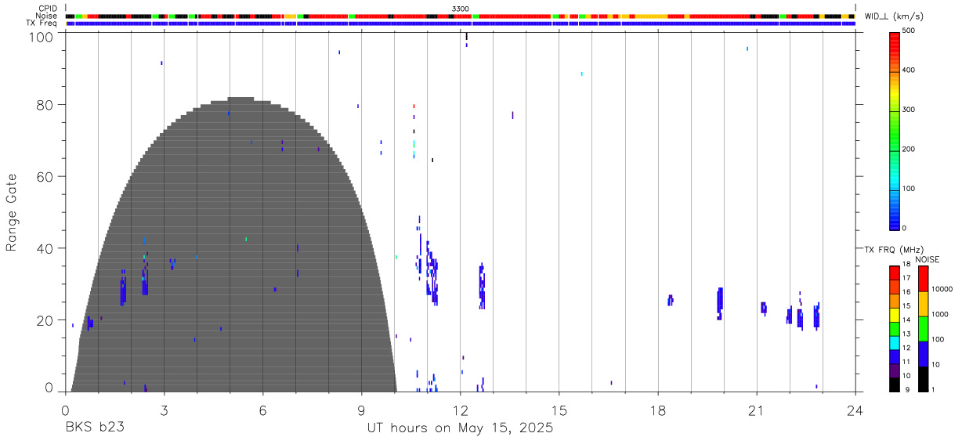Click the black swatch of the noise legend

point(922,378)
